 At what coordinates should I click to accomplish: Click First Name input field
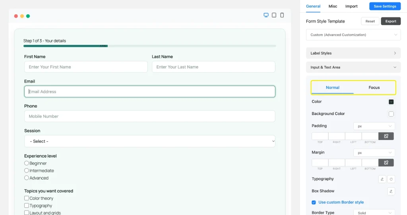coord(86,67)
